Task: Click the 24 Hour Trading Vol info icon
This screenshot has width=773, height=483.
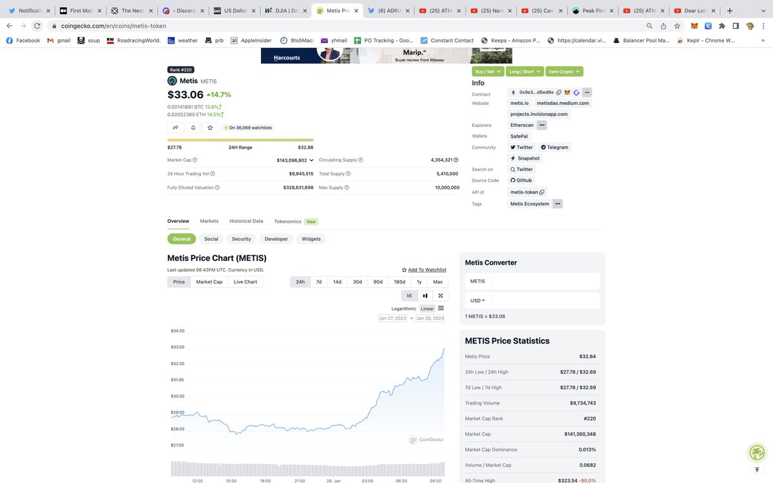Action: pyautogui.click(x=213, y=173)
